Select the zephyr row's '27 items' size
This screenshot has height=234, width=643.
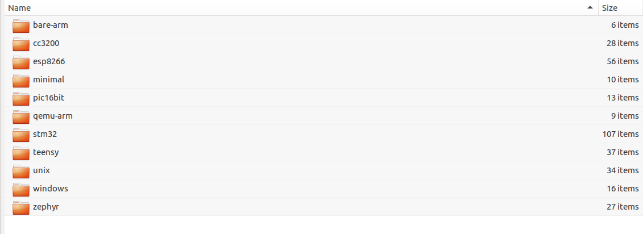pyautogui.click(x=623, y=207)
